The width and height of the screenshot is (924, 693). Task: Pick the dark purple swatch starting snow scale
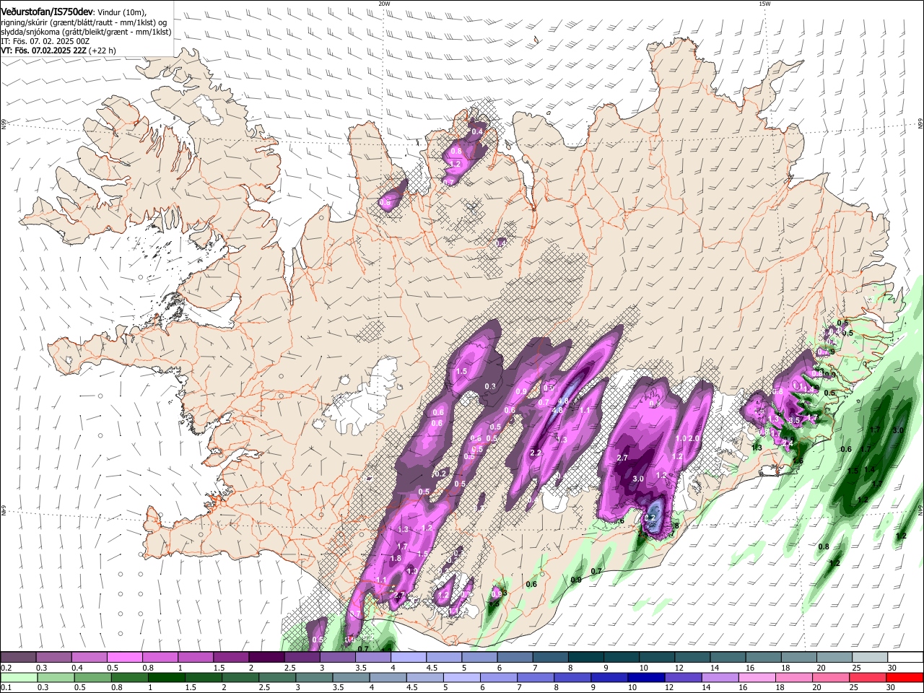[19, 657]
